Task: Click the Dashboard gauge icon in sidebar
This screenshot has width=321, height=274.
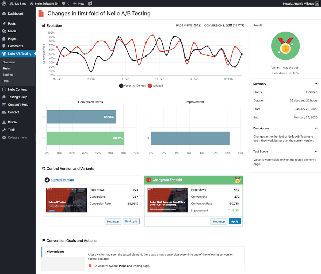Action: point(4,14)
